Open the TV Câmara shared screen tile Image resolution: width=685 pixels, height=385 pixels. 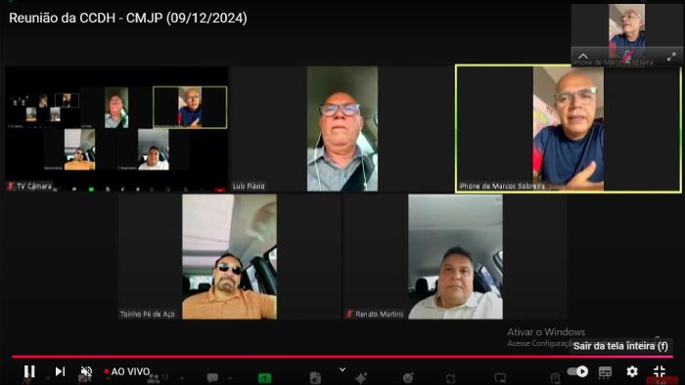pos(116,129)
